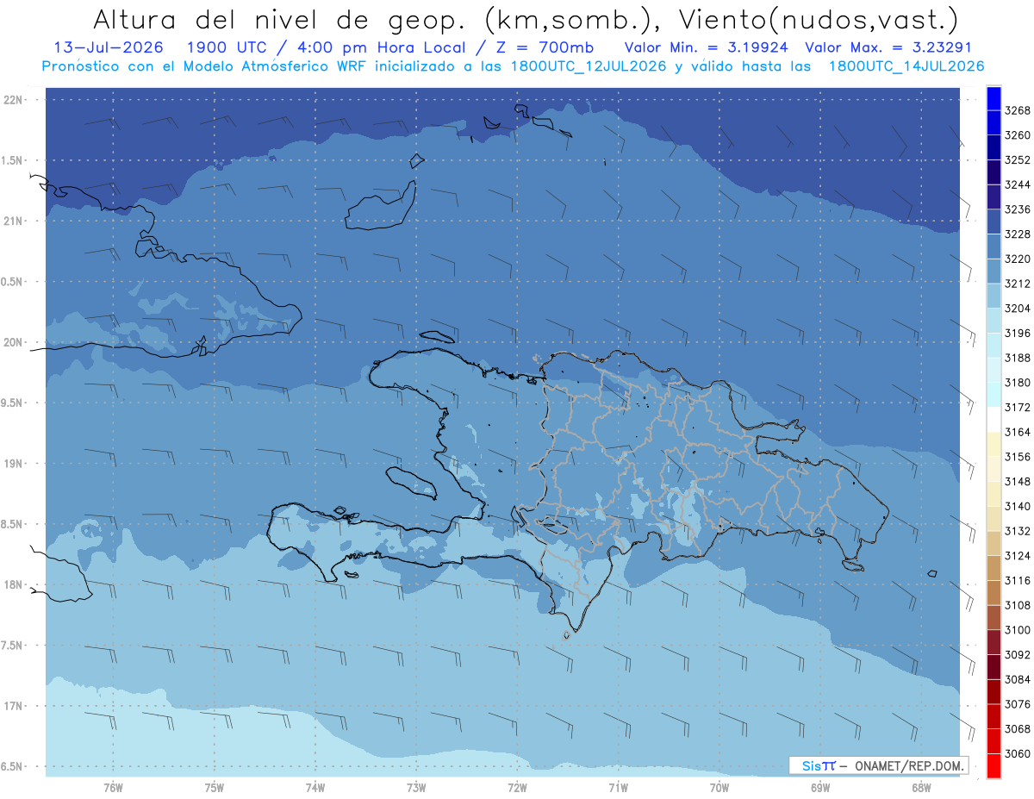
Task: Click the '9.5N' latitude label
Action: 12,403
